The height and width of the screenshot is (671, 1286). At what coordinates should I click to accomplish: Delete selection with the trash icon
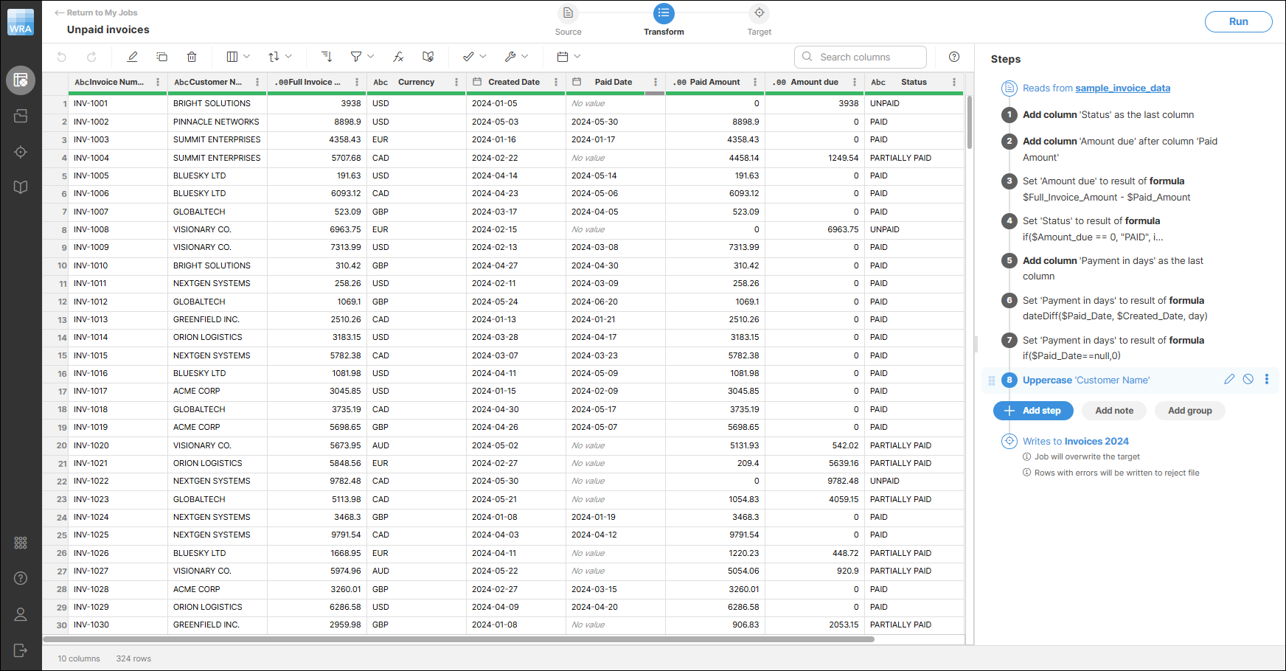coord(192,57)
